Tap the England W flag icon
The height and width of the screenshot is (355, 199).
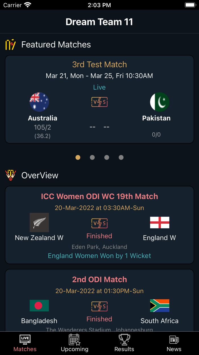[x=159, y=223]
